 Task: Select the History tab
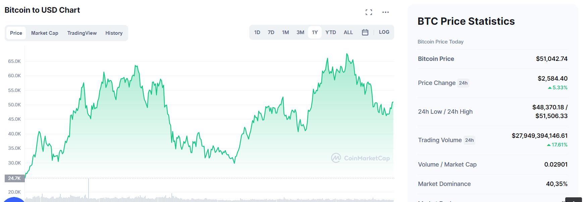pyautogui.click(x=114, y=33)
